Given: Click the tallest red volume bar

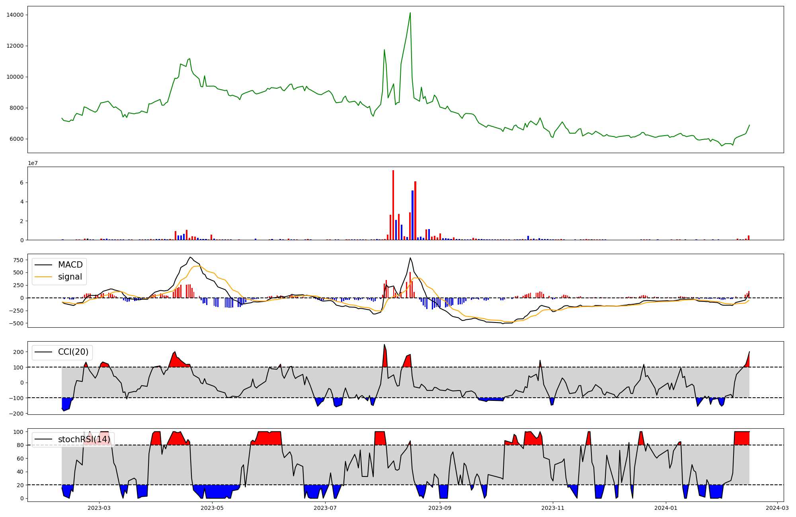Looking at the screenshot, I should 393,205.
